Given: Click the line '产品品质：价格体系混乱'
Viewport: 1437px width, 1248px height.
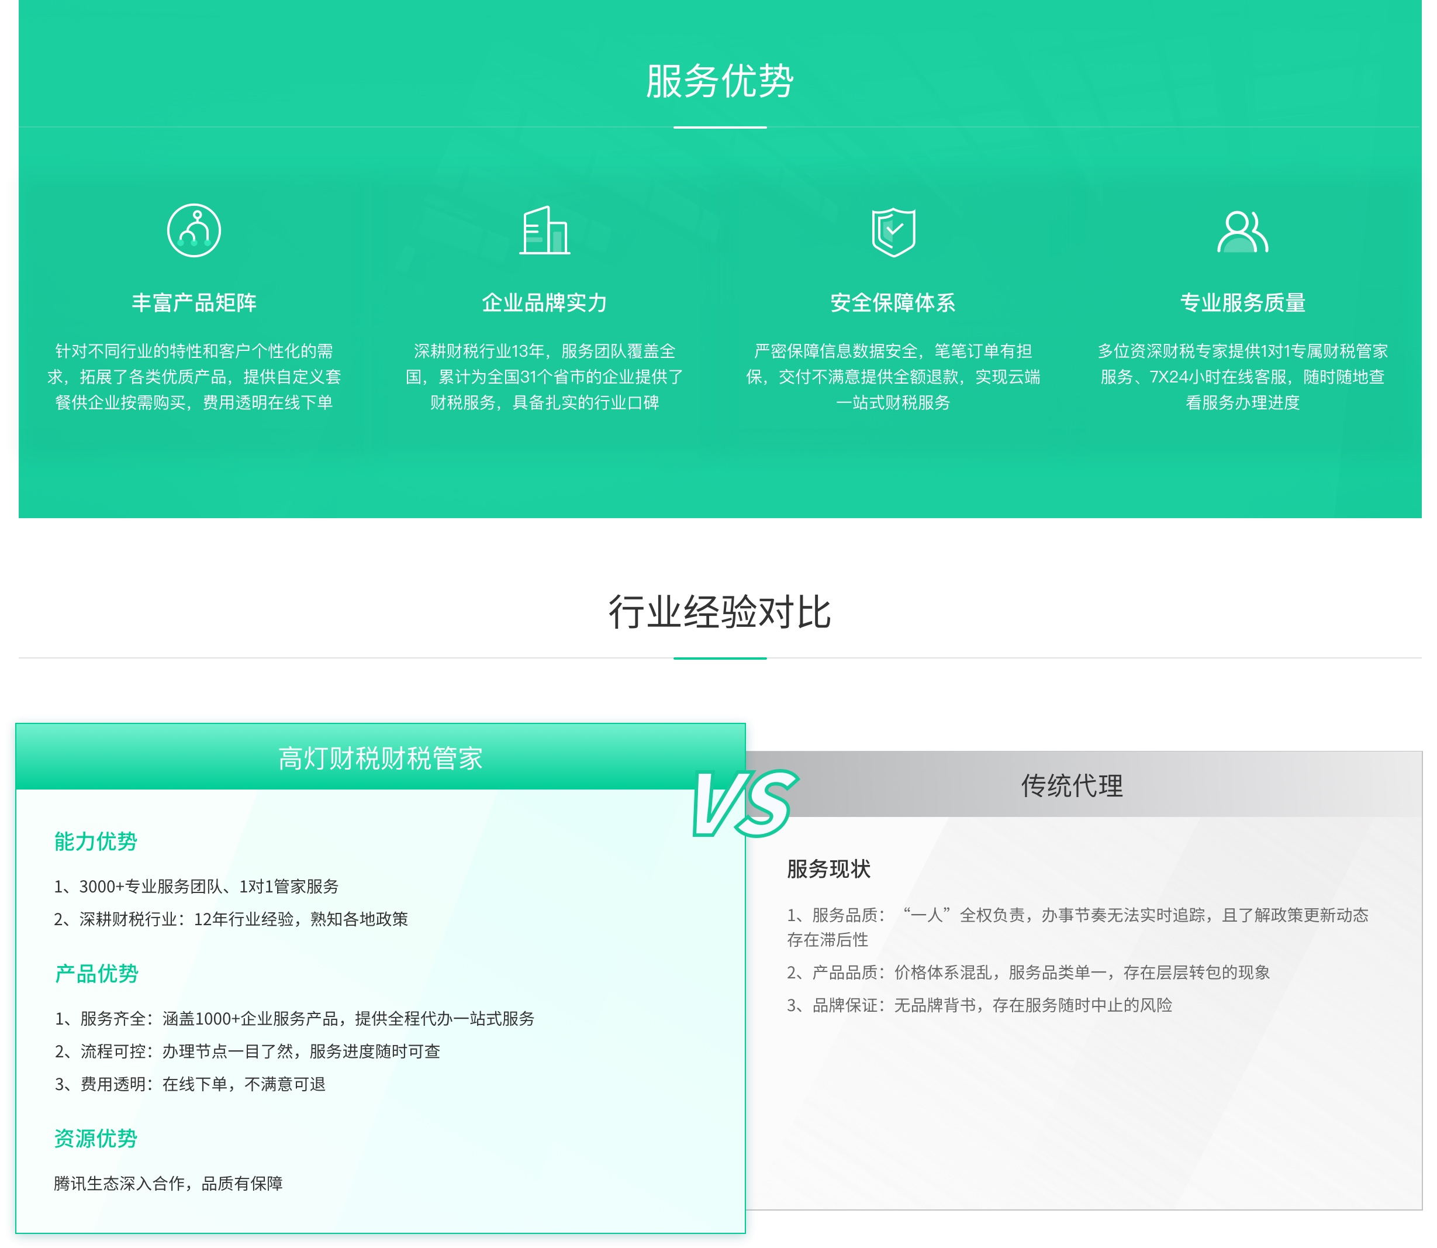Looking at the screenshot, I should click(1028, 972).
